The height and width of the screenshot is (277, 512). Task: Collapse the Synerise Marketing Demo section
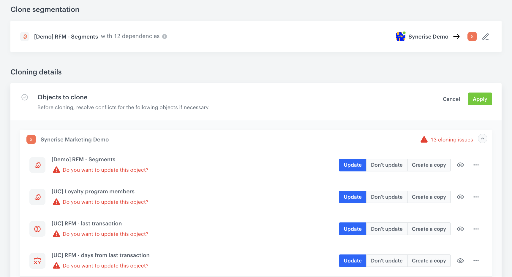point(482,139)
